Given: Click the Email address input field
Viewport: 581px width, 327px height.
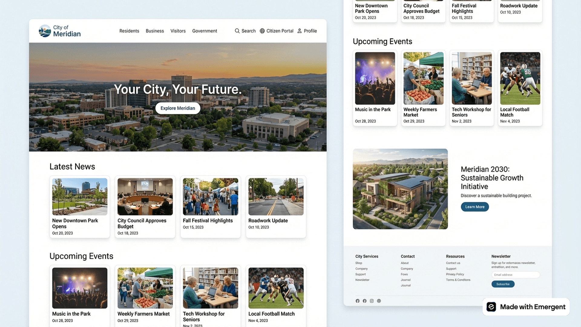Looking at the screenshot, I should (x=515, y=275).
